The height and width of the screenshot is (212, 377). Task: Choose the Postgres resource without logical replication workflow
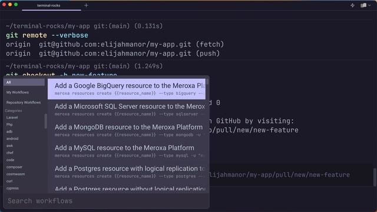[127, 188]
